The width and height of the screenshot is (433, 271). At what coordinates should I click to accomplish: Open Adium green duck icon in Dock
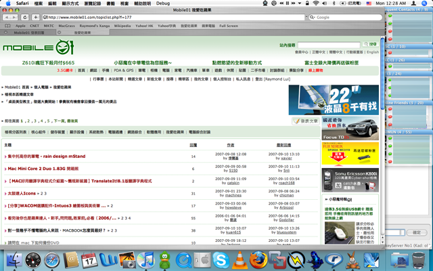point(165,260)
